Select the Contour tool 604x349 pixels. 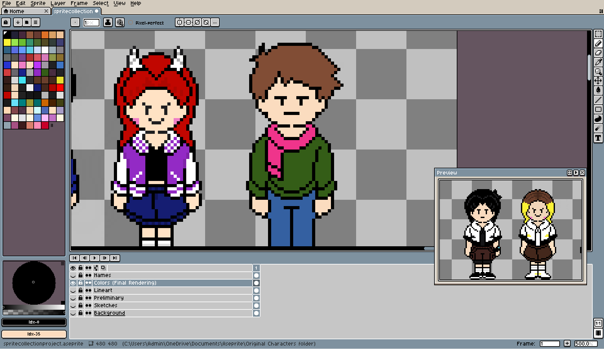click(598, 119)
